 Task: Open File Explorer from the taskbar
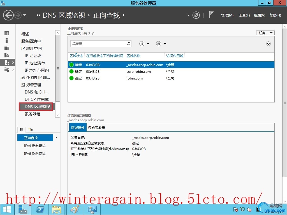pyautogui.click(x=57, y=209)
